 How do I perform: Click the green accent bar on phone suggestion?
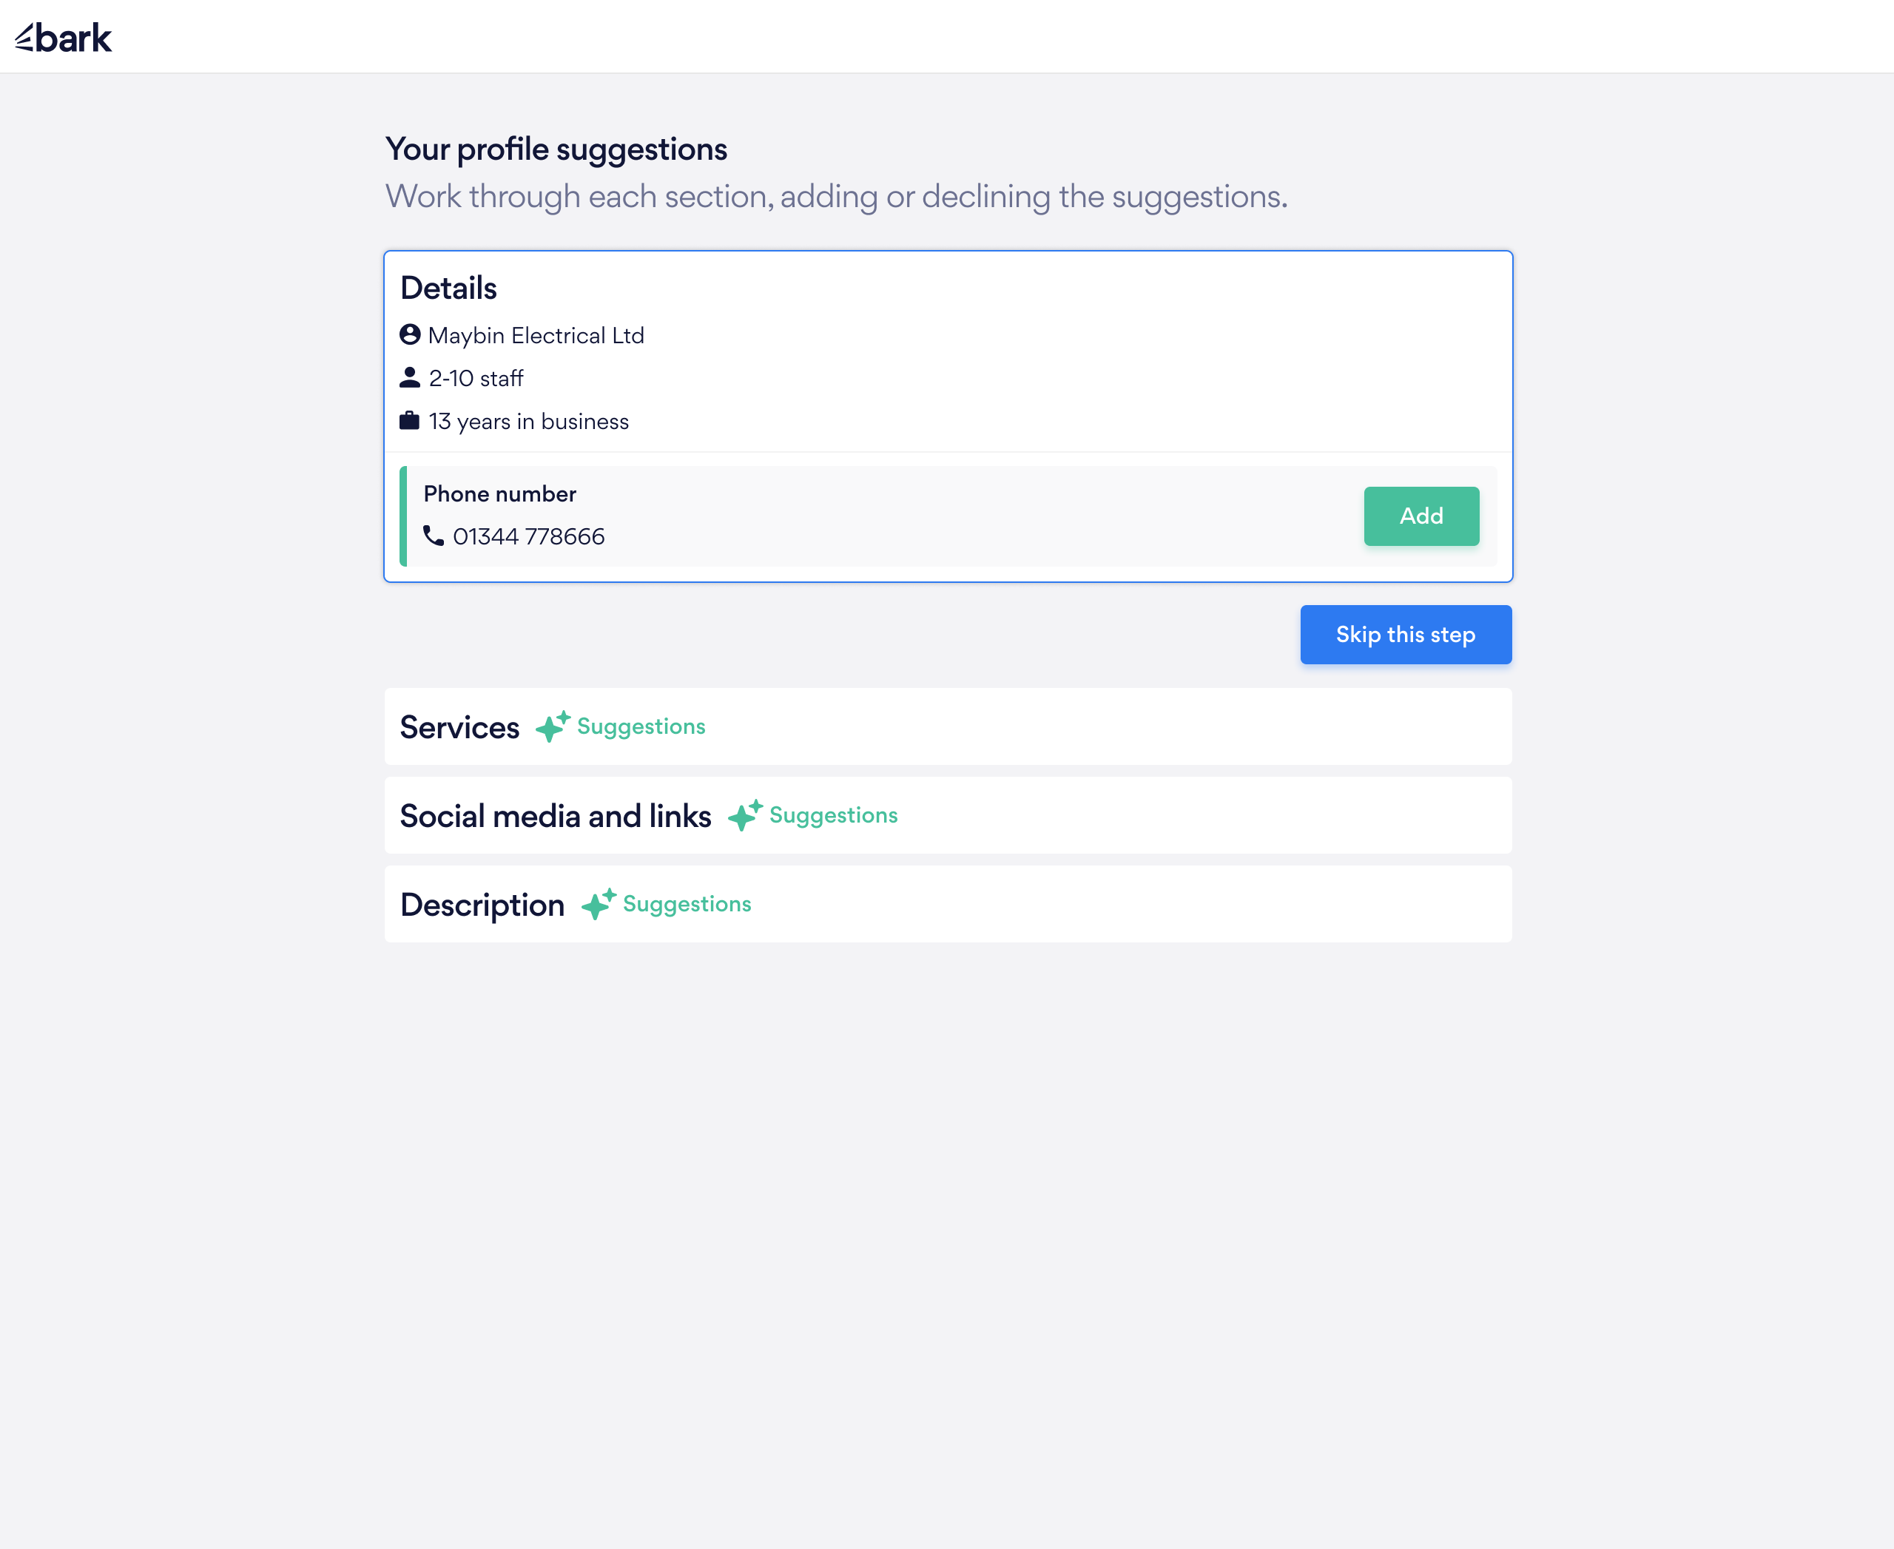coord(405,516)
